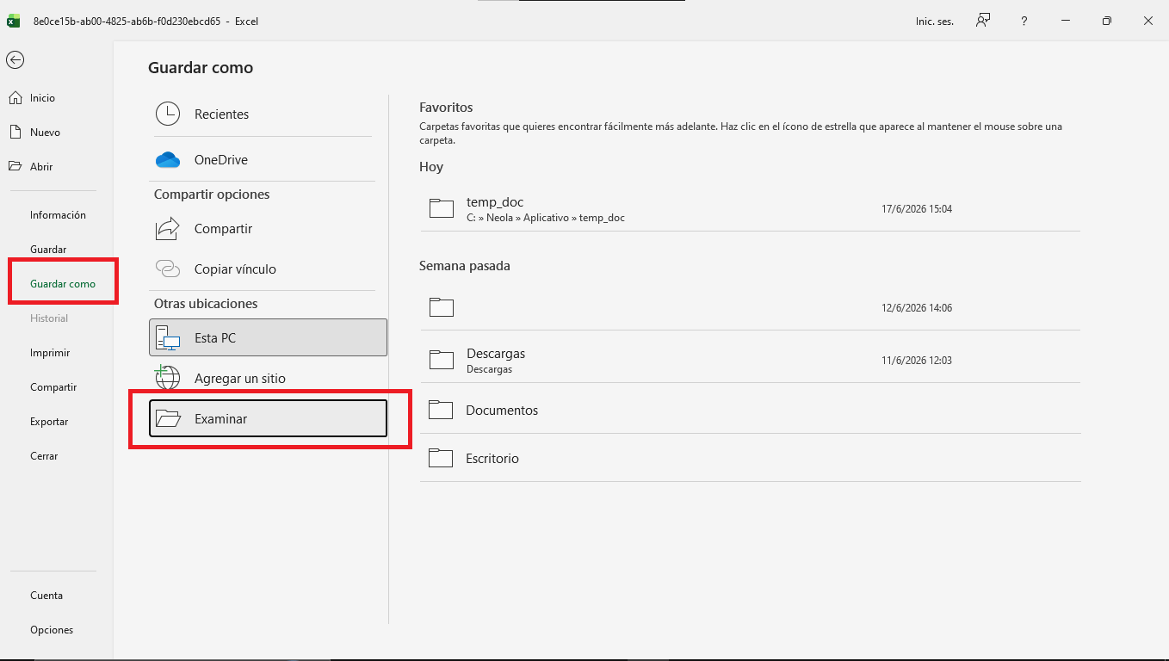Open the Examinar folder browse button

pos(268,419)
